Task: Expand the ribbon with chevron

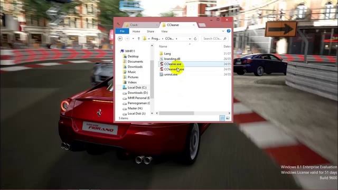Action: [223, 31]
